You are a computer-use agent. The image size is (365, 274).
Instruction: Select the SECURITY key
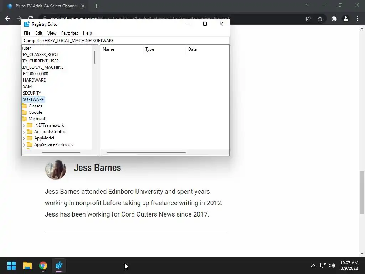point(32,93)
